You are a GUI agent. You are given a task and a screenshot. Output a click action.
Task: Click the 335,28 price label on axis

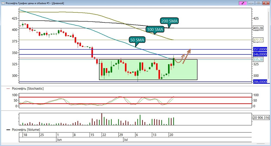click(258, 60)
